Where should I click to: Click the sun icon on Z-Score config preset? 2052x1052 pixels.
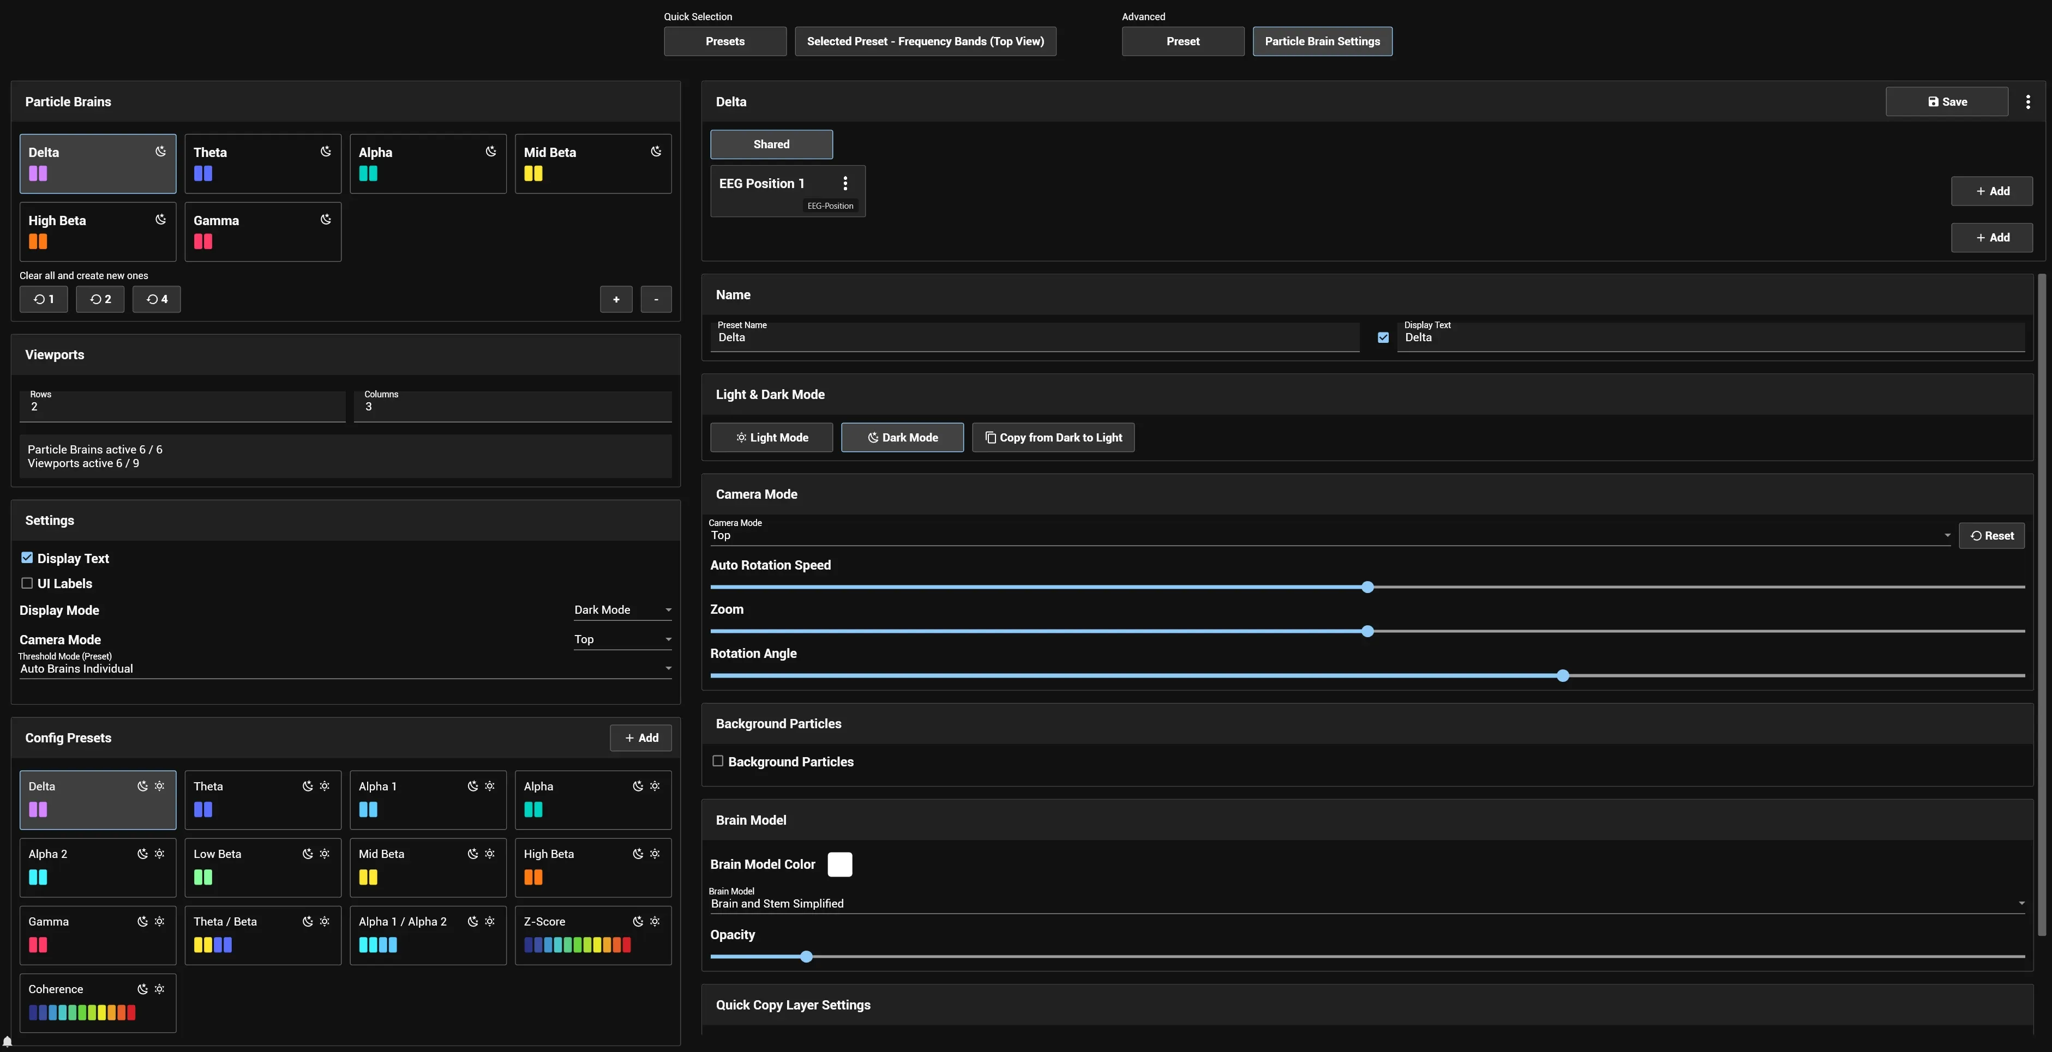tap(655, 922)
